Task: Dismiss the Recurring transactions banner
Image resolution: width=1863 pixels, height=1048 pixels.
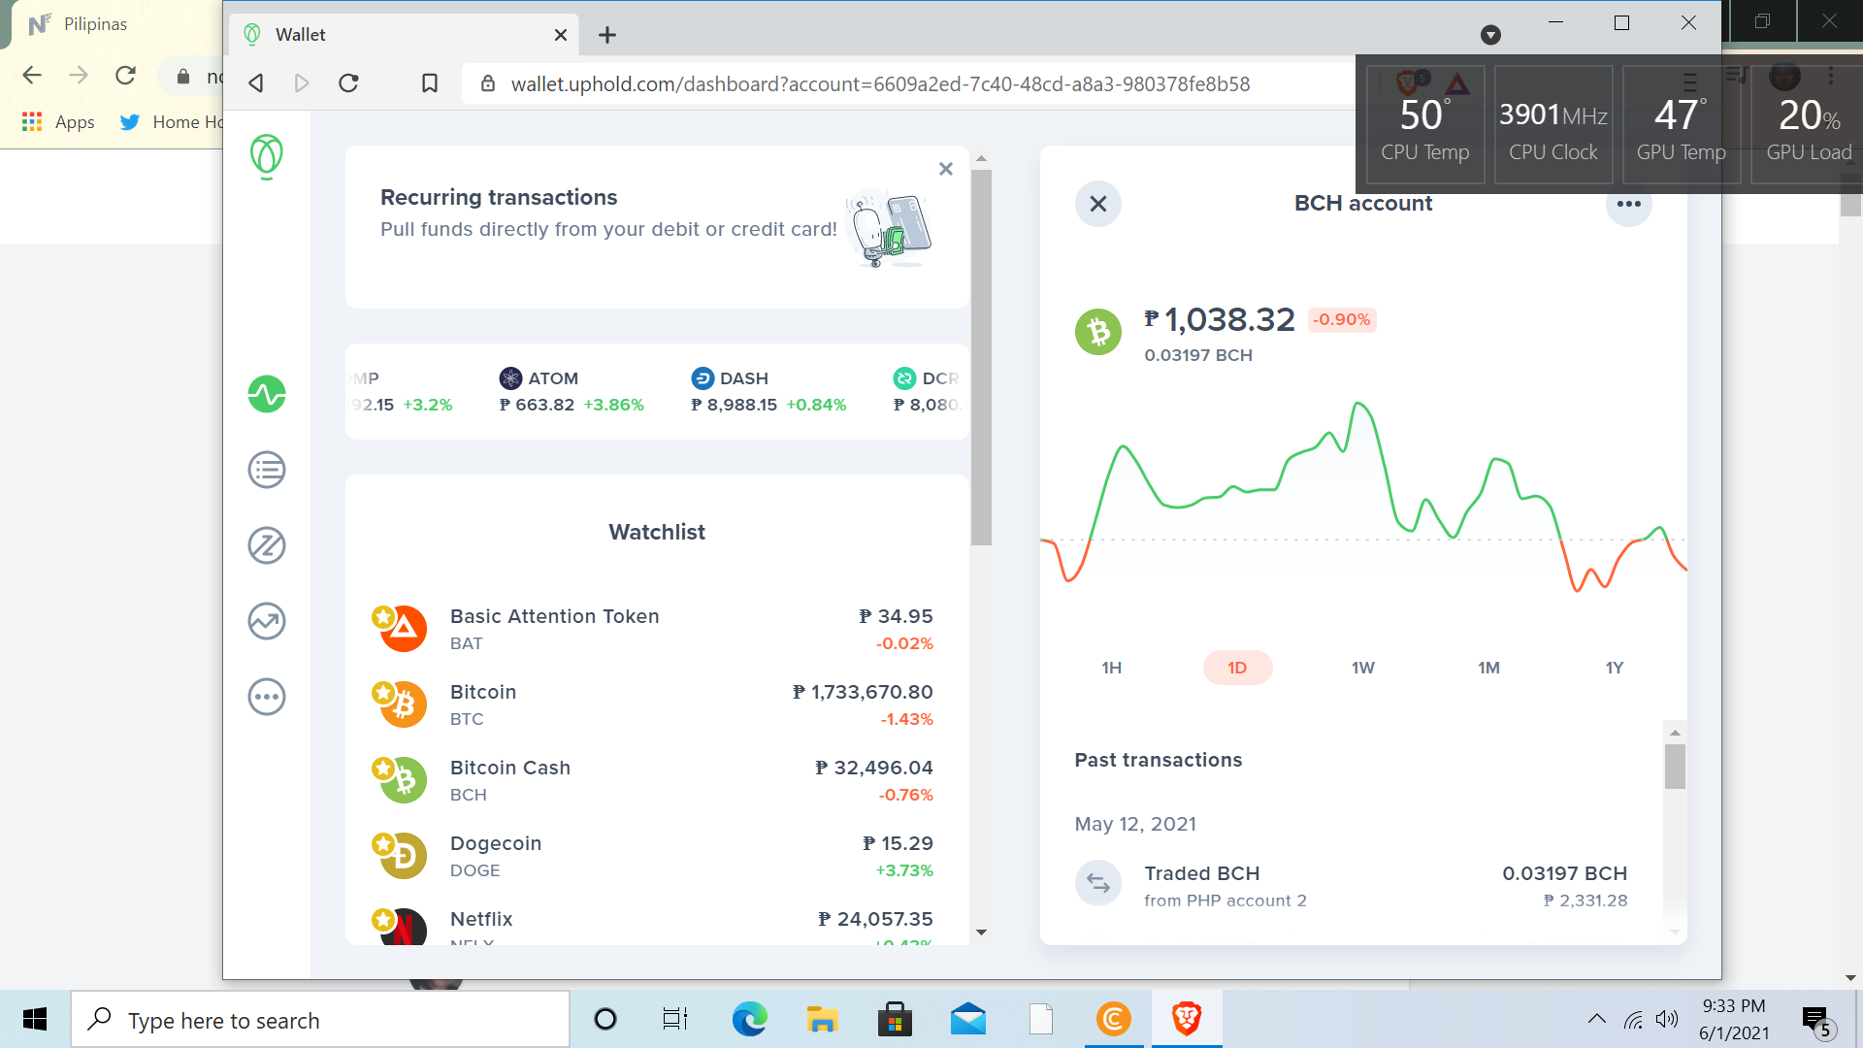Action: pyautogui.click(x=946, y=169)
